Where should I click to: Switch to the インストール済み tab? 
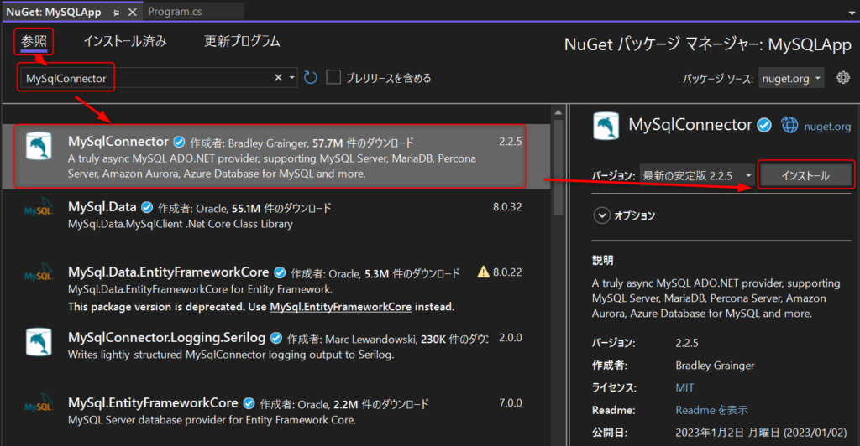(125, 41)
